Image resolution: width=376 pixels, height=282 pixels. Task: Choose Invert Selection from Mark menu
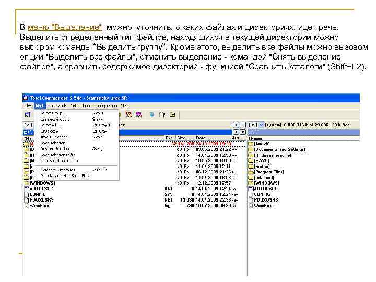click(76, 137)
